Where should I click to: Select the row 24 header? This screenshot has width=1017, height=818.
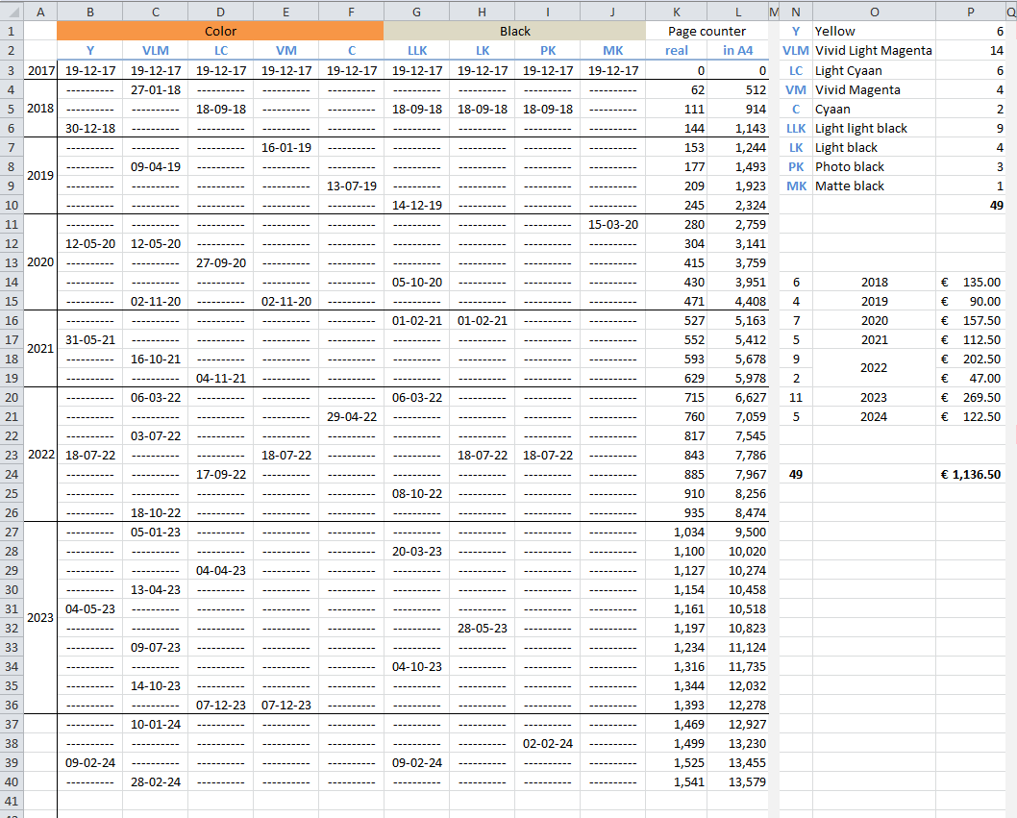pos(12,474)
